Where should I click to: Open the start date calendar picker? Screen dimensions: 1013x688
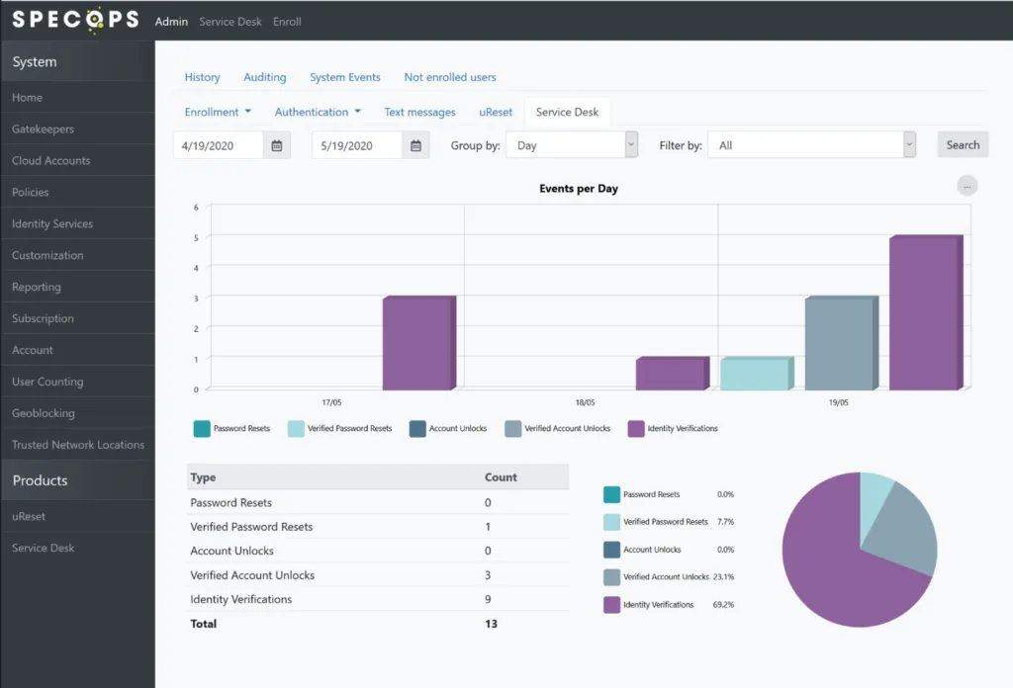tap(277, 145)
